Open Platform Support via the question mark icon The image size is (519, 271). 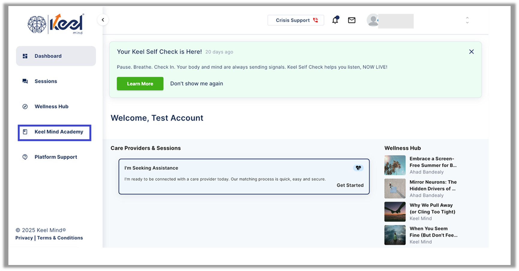(x=25, y=157)
